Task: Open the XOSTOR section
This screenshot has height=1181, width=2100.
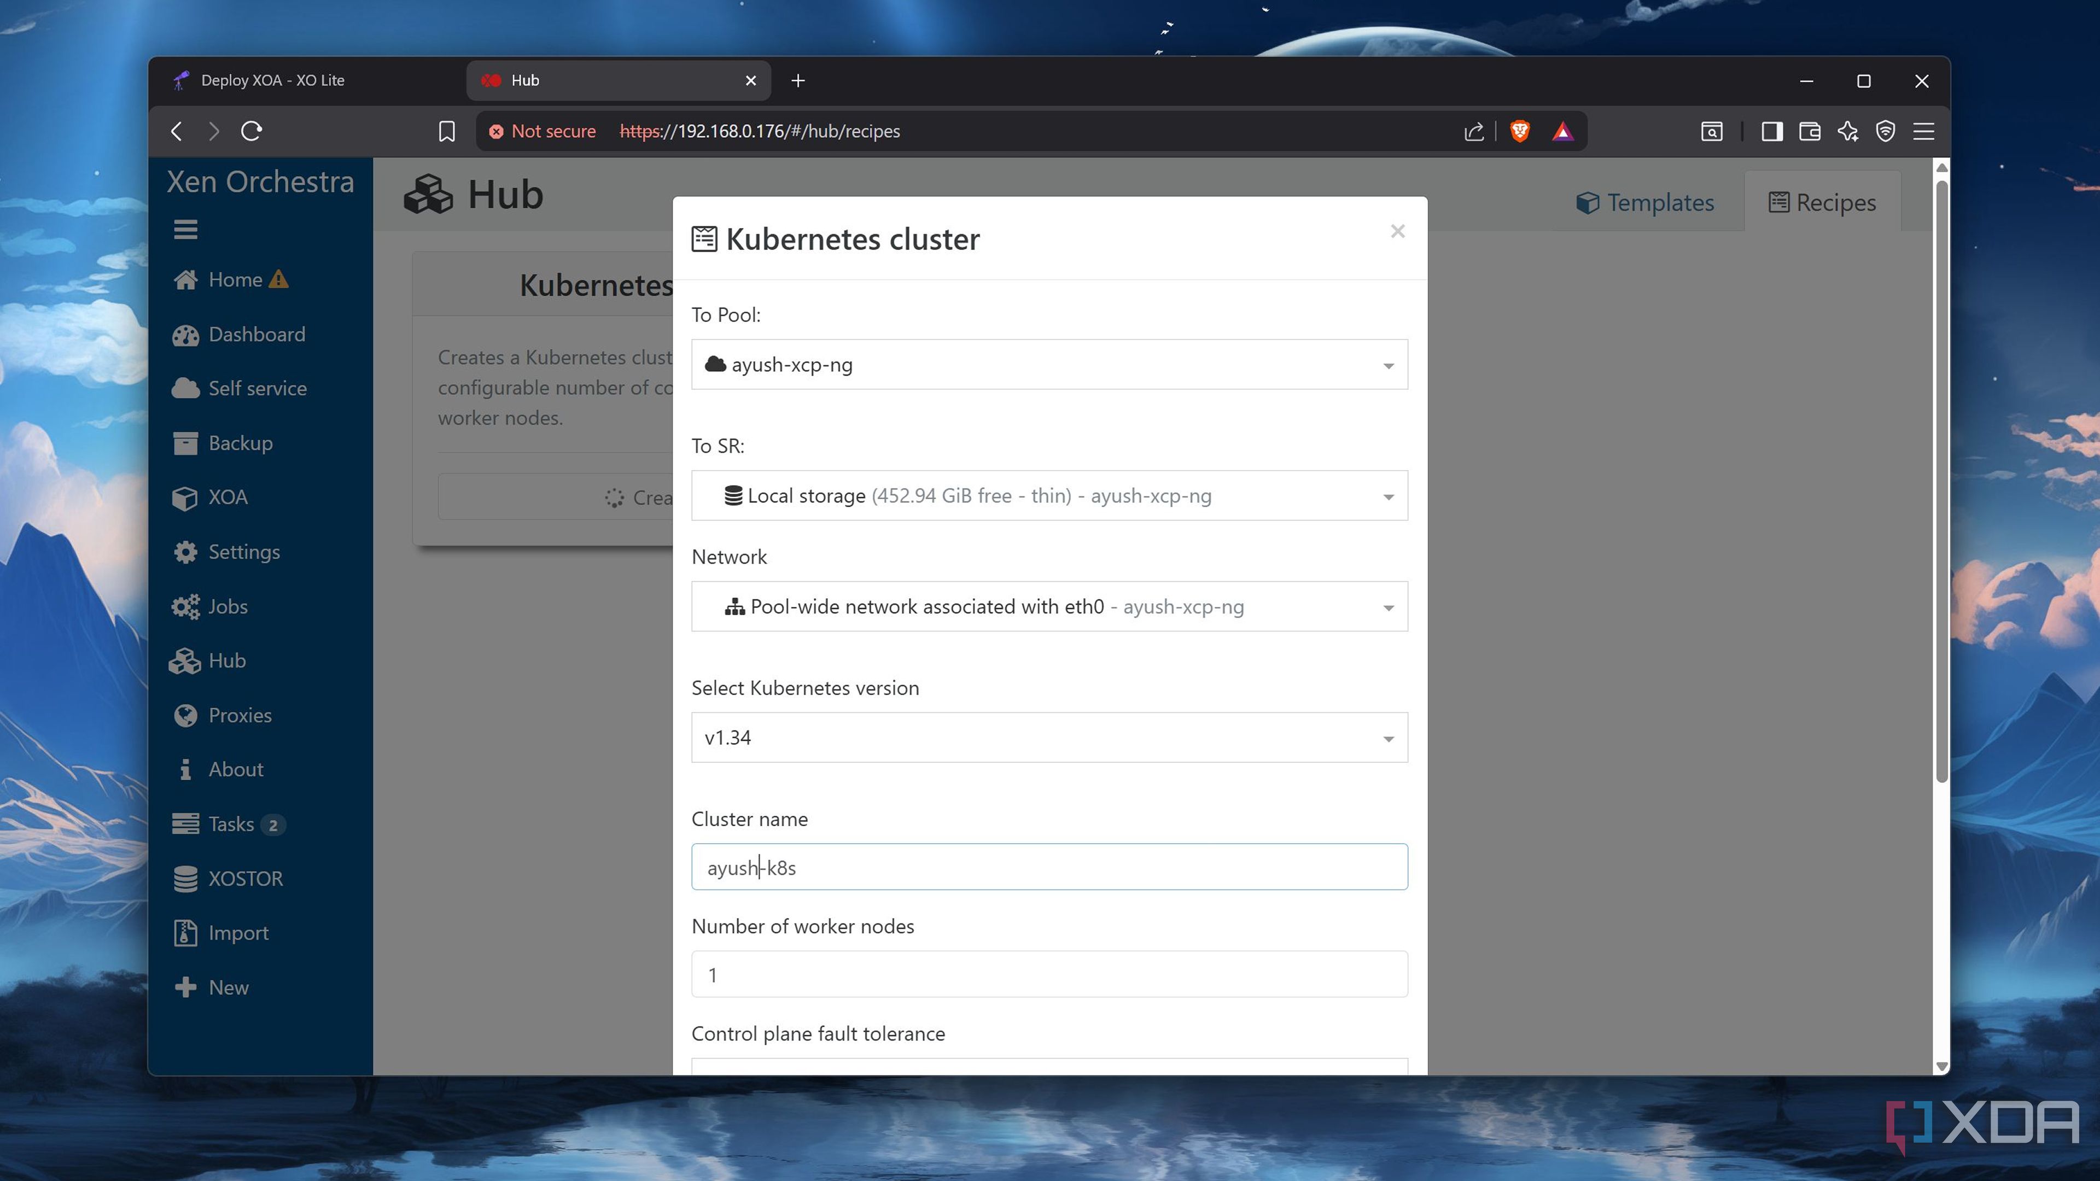Action: (x=227, y=879)
